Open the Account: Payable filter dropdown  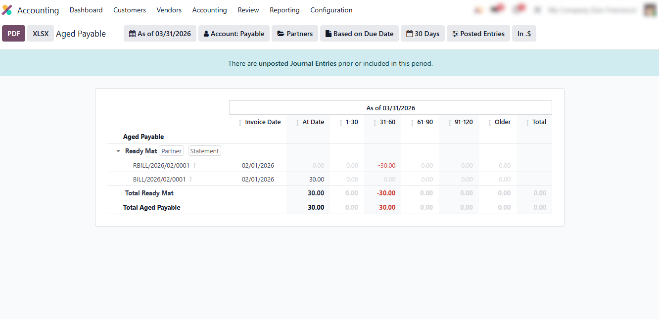tap(234, 34)
